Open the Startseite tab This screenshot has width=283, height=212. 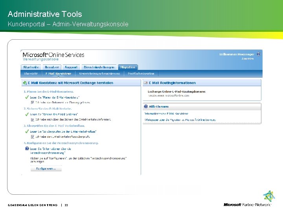coord(31,67)
